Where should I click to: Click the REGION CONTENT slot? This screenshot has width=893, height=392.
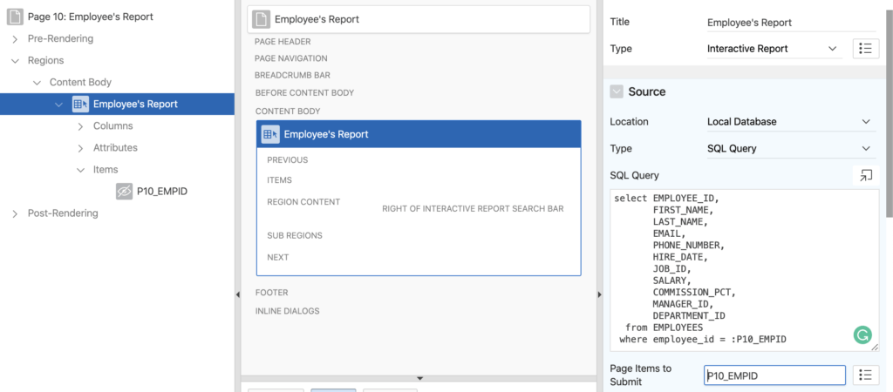(x=303, y=202)
